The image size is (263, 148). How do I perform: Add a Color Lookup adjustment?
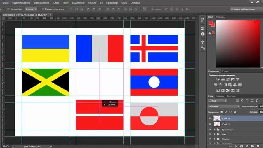tap(240, 85)
